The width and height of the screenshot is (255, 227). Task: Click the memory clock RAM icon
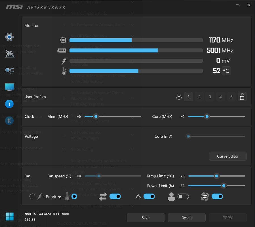pyautogui.click(x=62, y=50)
